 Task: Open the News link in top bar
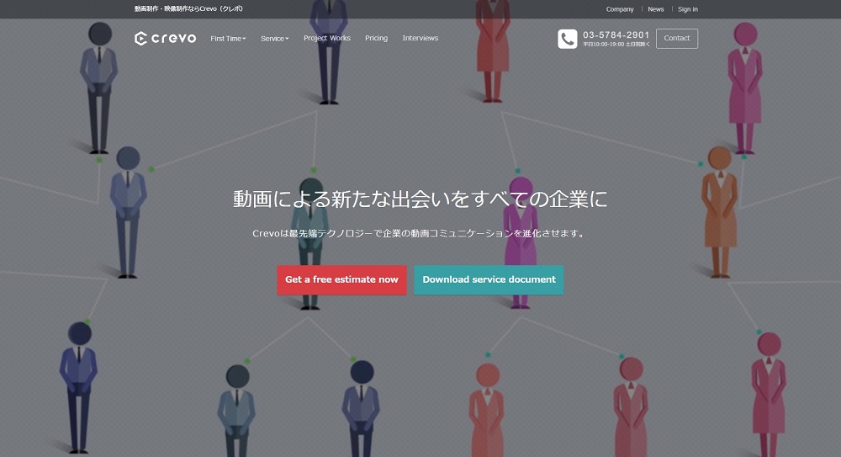[655, 9]
